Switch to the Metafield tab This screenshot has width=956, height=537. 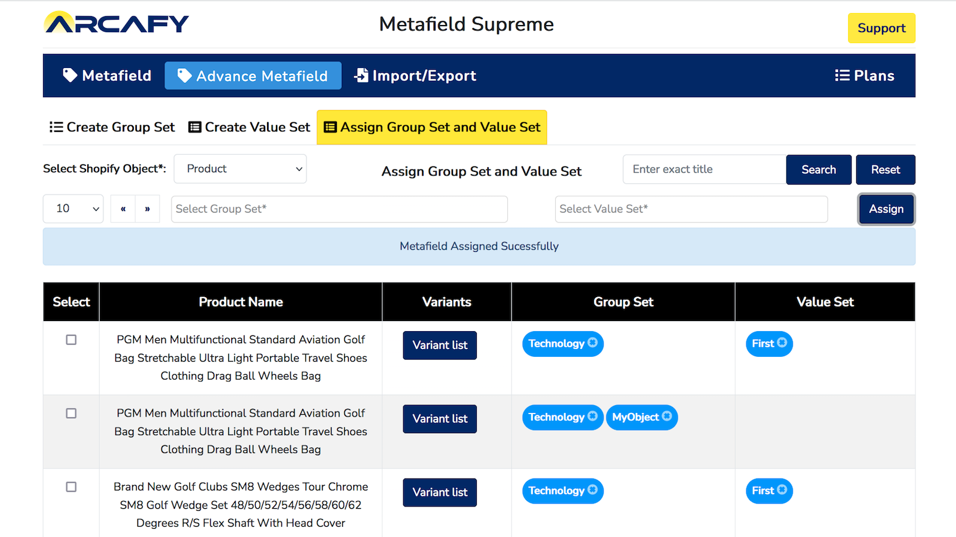click(106, 75)
